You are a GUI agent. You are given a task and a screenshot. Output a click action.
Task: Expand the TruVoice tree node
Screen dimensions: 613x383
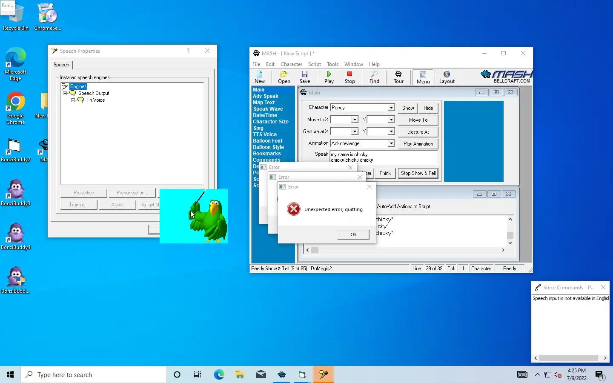[x=73, y=100]
